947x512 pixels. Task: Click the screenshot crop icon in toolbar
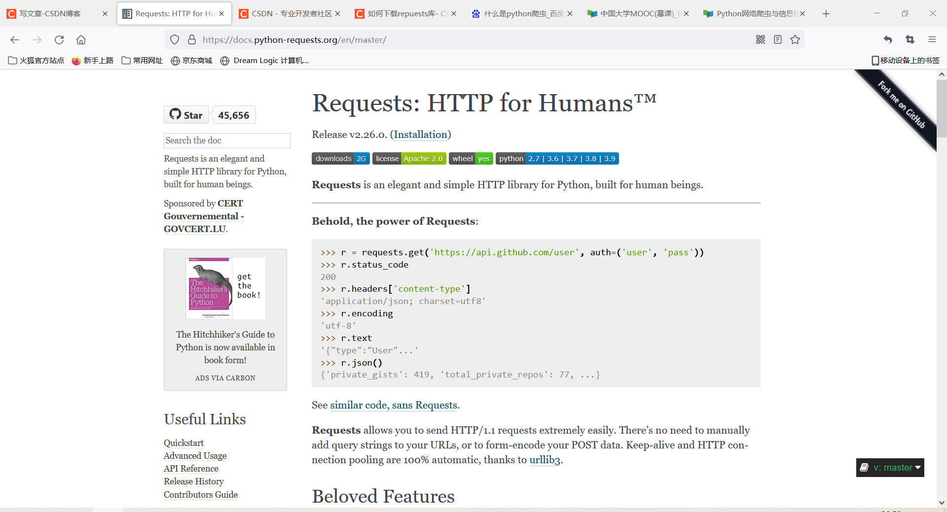(x=910, y=39)
